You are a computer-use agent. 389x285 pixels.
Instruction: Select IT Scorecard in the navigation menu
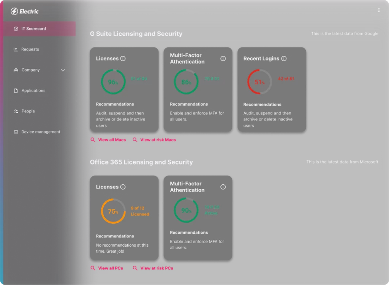[x=33, y=28]
